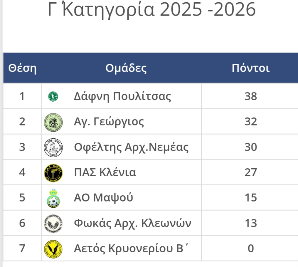Image resolution: width=298 pixels, height=267 pixels.
Task: Click the Πόντοι column header
Action: pyautogui.click(x=250, y=68)
